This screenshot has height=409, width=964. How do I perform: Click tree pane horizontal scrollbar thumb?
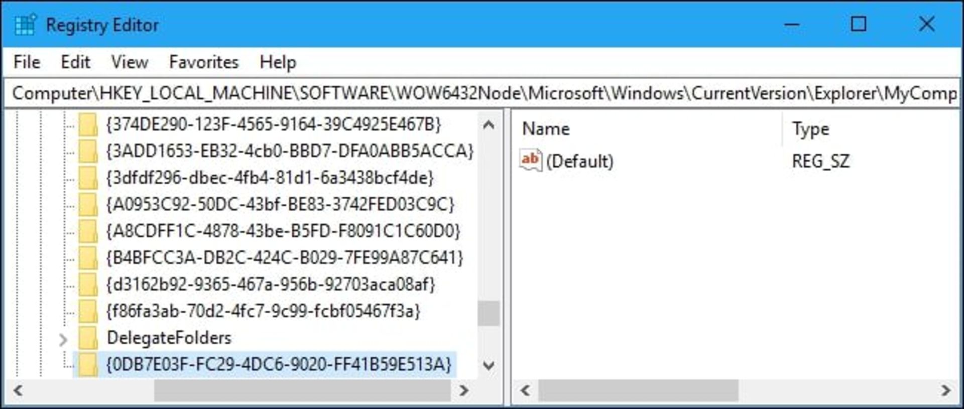click(302, 390)
